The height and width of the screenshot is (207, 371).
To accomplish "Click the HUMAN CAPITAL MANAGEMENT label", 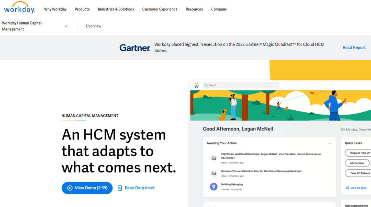I will (x=90, y=116).
